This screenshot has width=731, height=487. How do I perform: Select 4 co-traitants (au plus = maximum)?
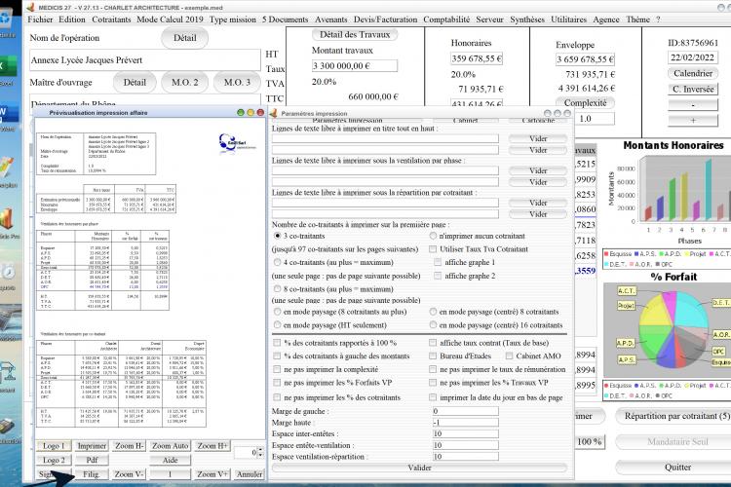tap(278, 262)
